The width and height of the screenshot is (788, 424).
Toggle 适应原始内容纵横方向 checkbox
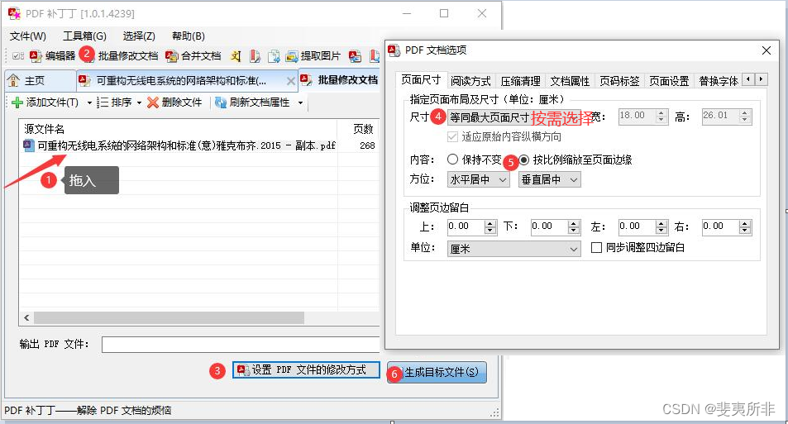pos(452,136)
